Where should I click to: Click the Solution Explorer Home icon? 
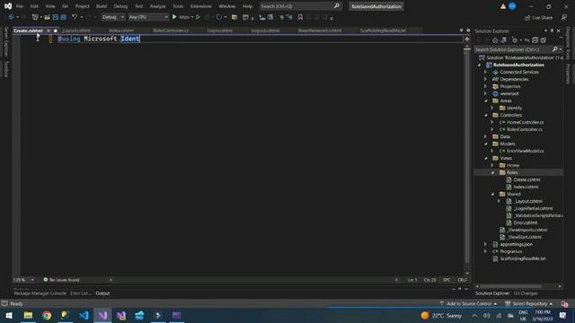coord(495,40)
